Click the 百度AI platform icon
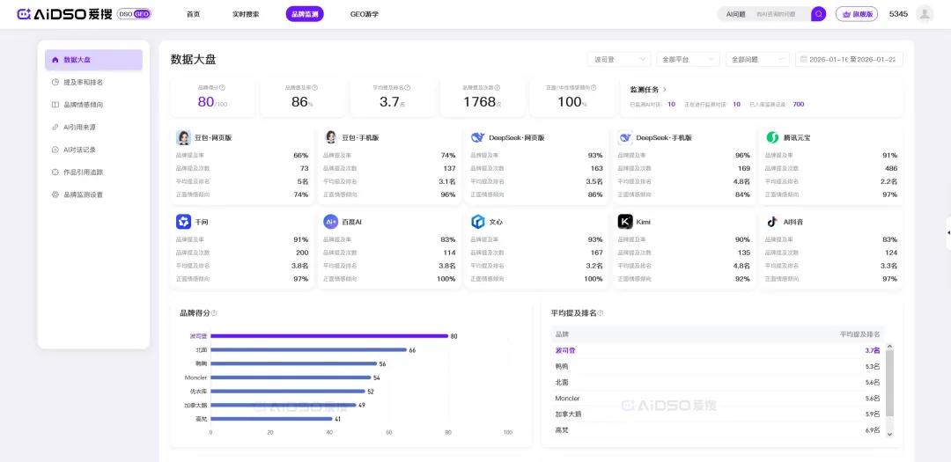Screen dimensions: 951x462 tap(330, 222)
